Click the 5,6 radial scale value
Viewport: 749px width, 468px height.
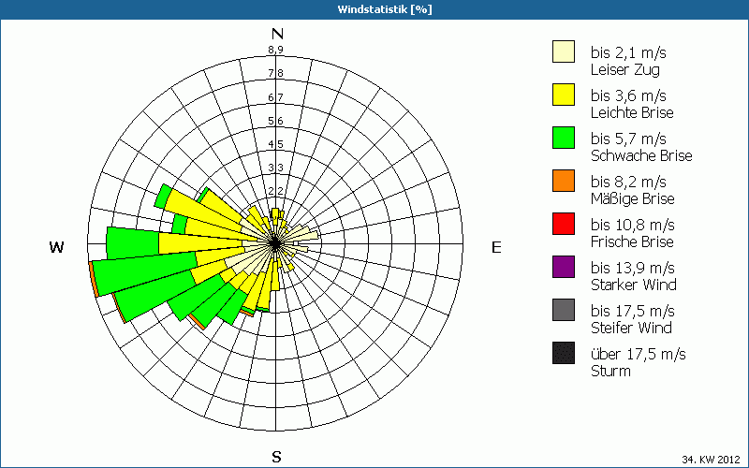coord(275,121)
